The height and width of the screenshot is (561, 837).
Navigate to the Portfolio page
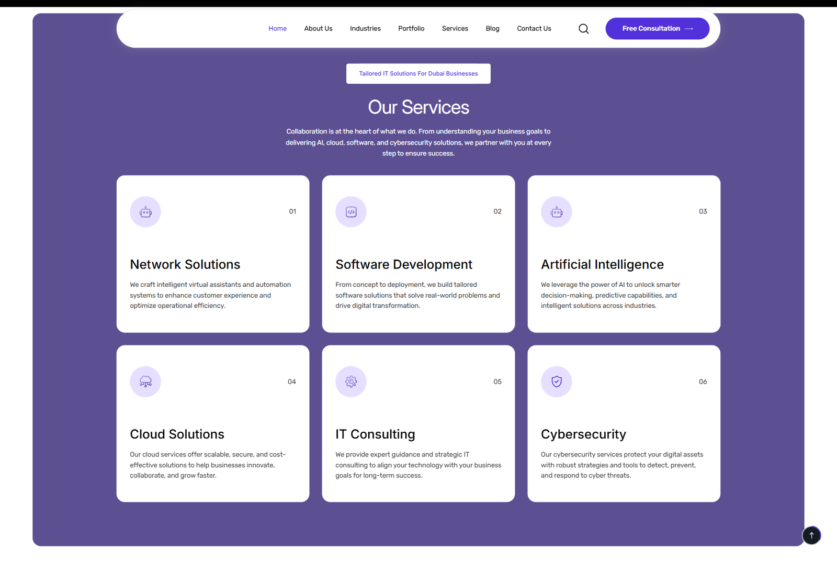pyautogui.click(x=411, y=29)
